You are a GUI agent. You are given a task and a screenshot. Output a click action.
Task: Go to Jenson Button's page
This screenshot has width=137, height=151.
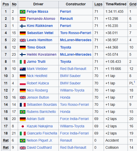point(38,97)
